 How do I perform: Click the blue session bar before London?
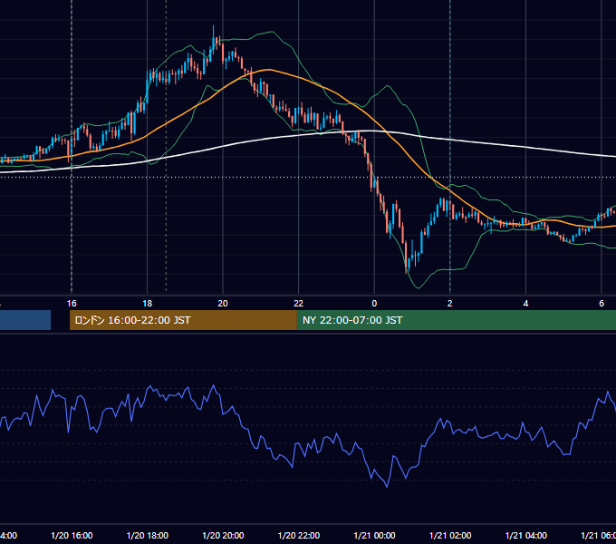pyautogui.click(x=25, y=320)
